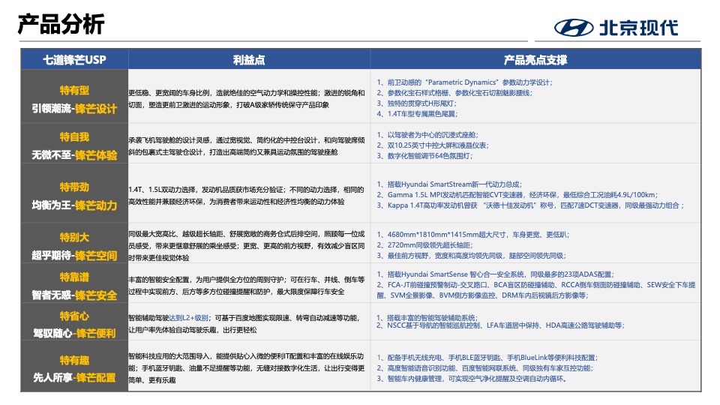Click the 高度智能语音识别功能 line
720x405 pixels.
coord(485,368)
